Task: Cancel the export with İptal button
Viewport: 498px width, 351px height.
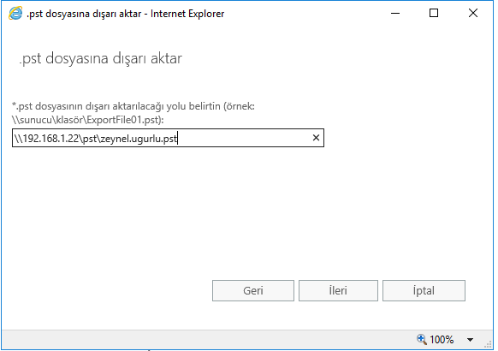Action: tap(424, 291)
